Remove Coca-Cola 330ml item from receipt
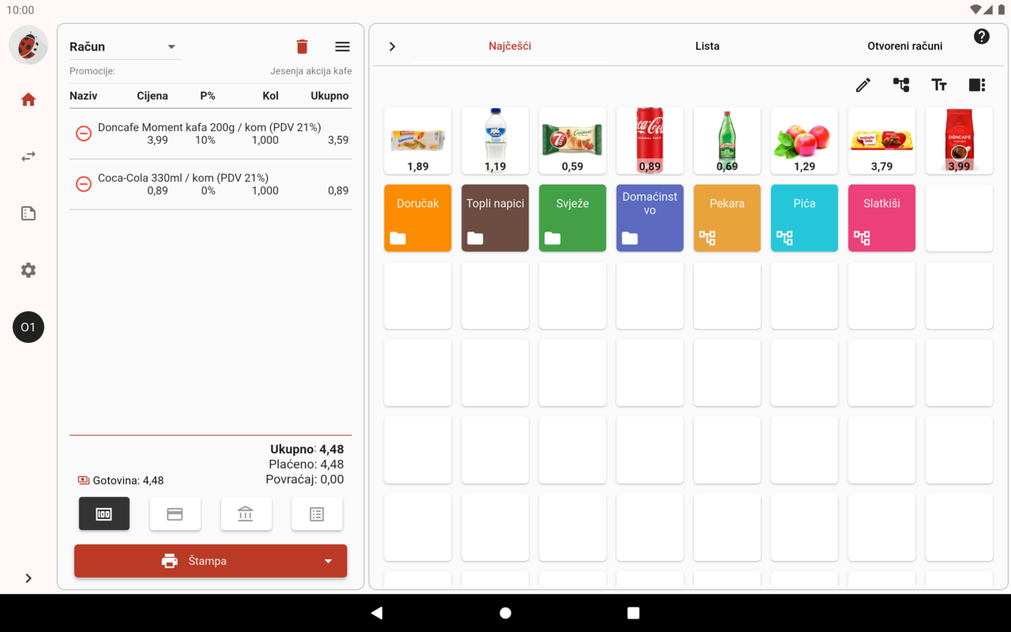This screenshot has width=1011, height=632. [x=83, y=184]
